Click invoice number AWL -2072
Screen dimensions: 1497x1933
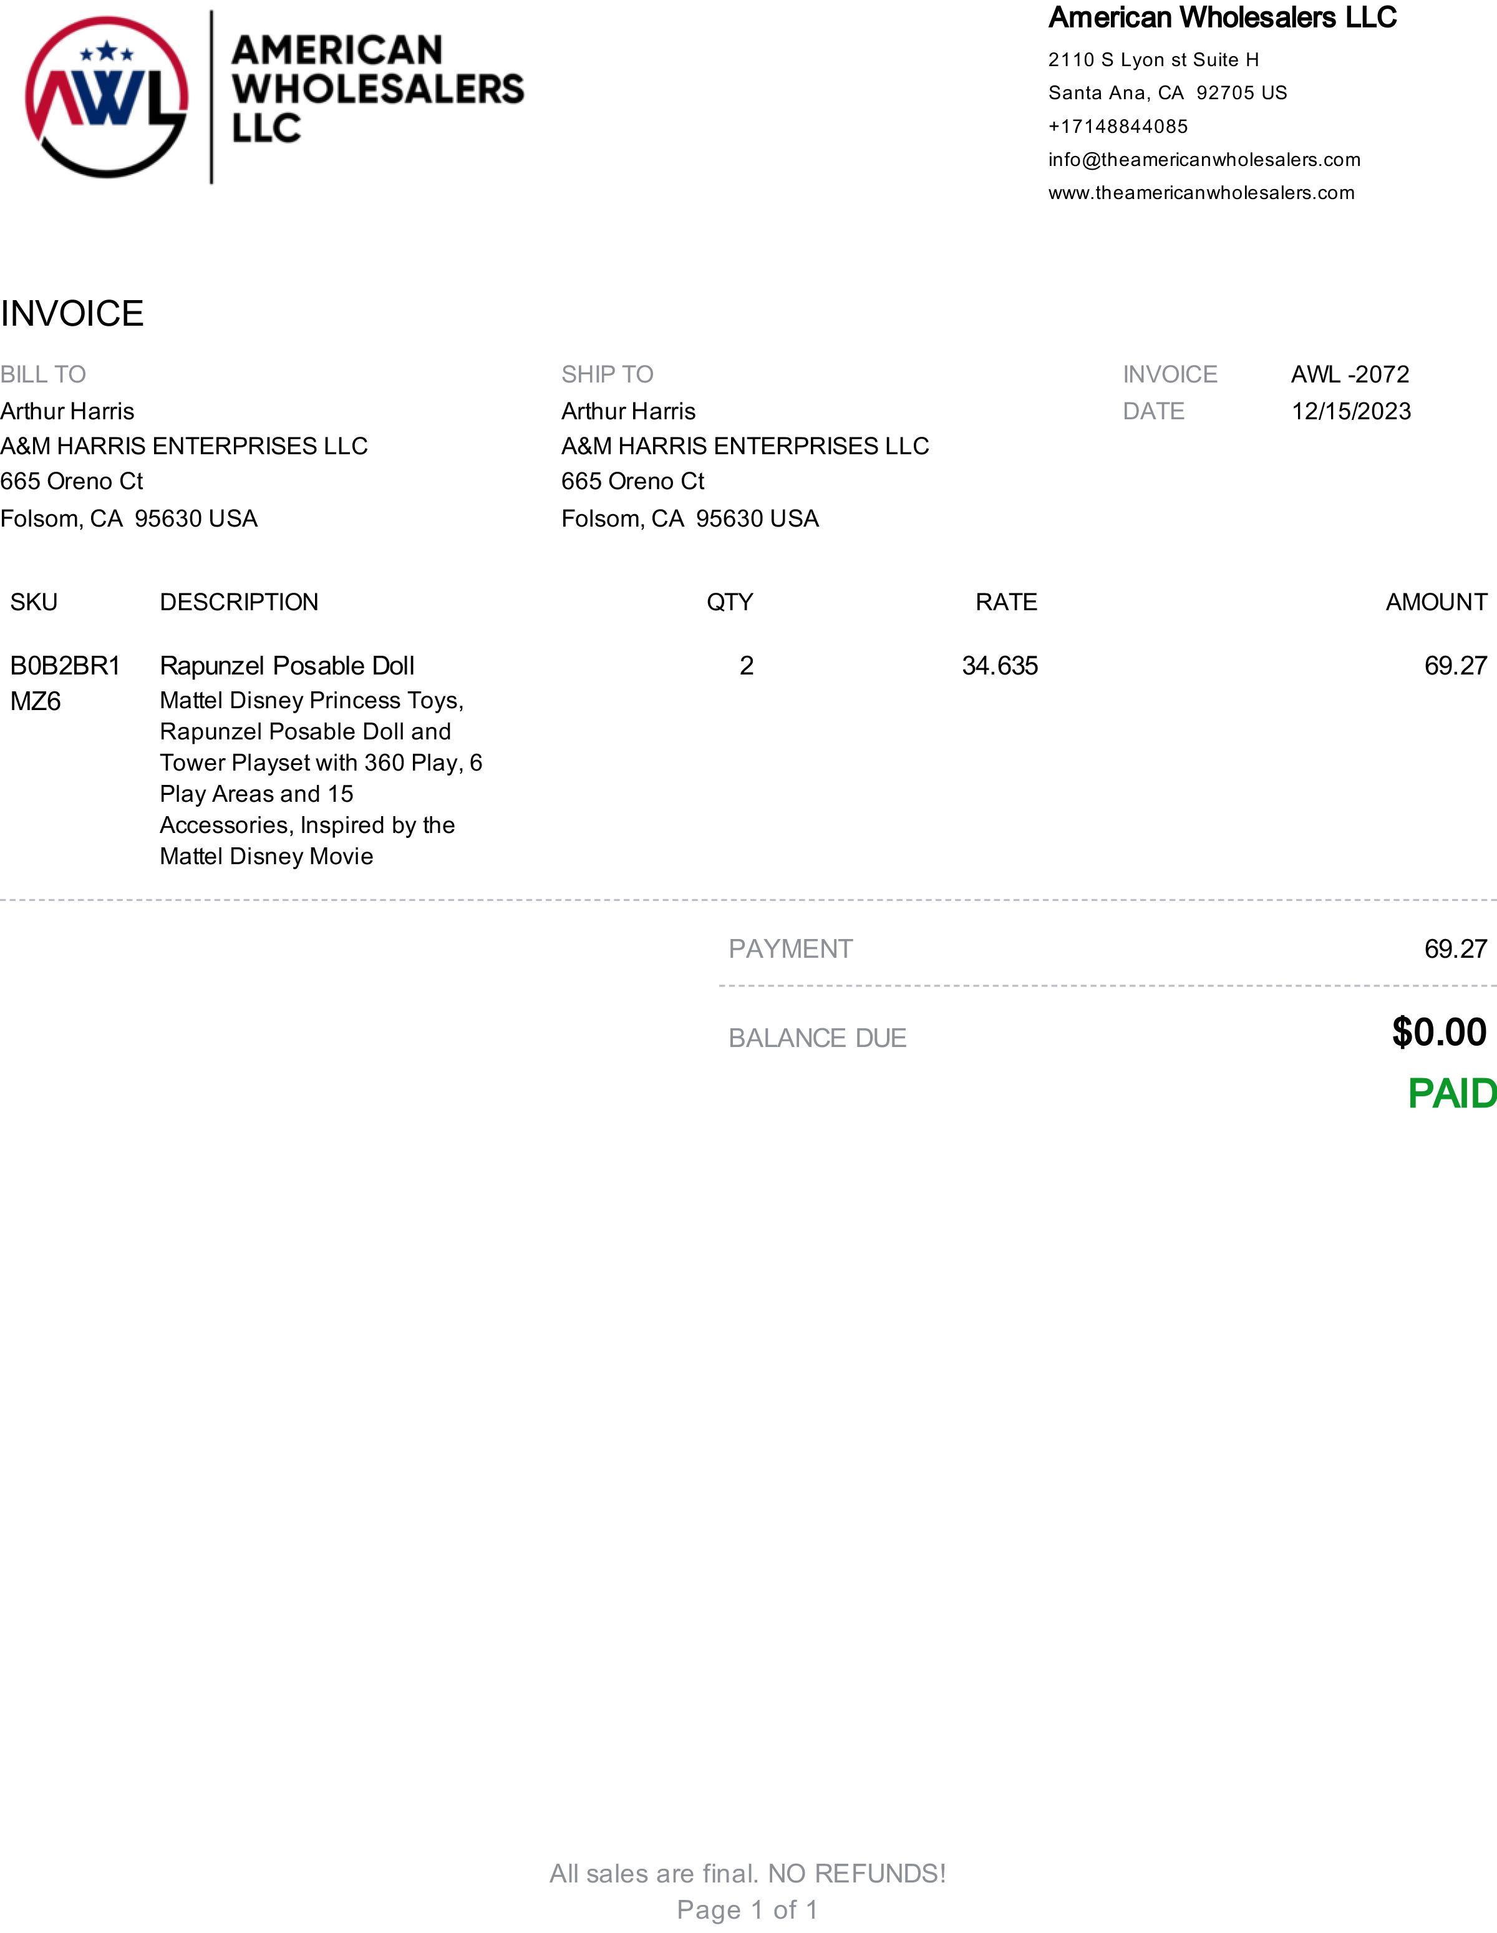tap(1350, 374)
